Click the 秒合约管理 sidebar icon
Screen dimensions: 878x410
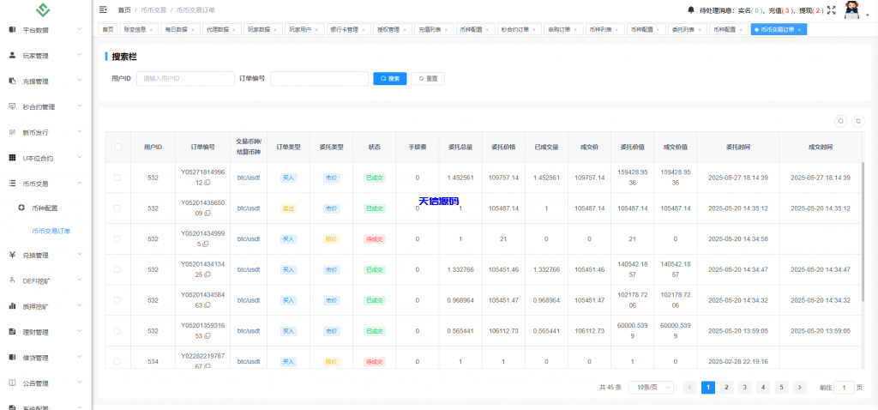[12, 106]
